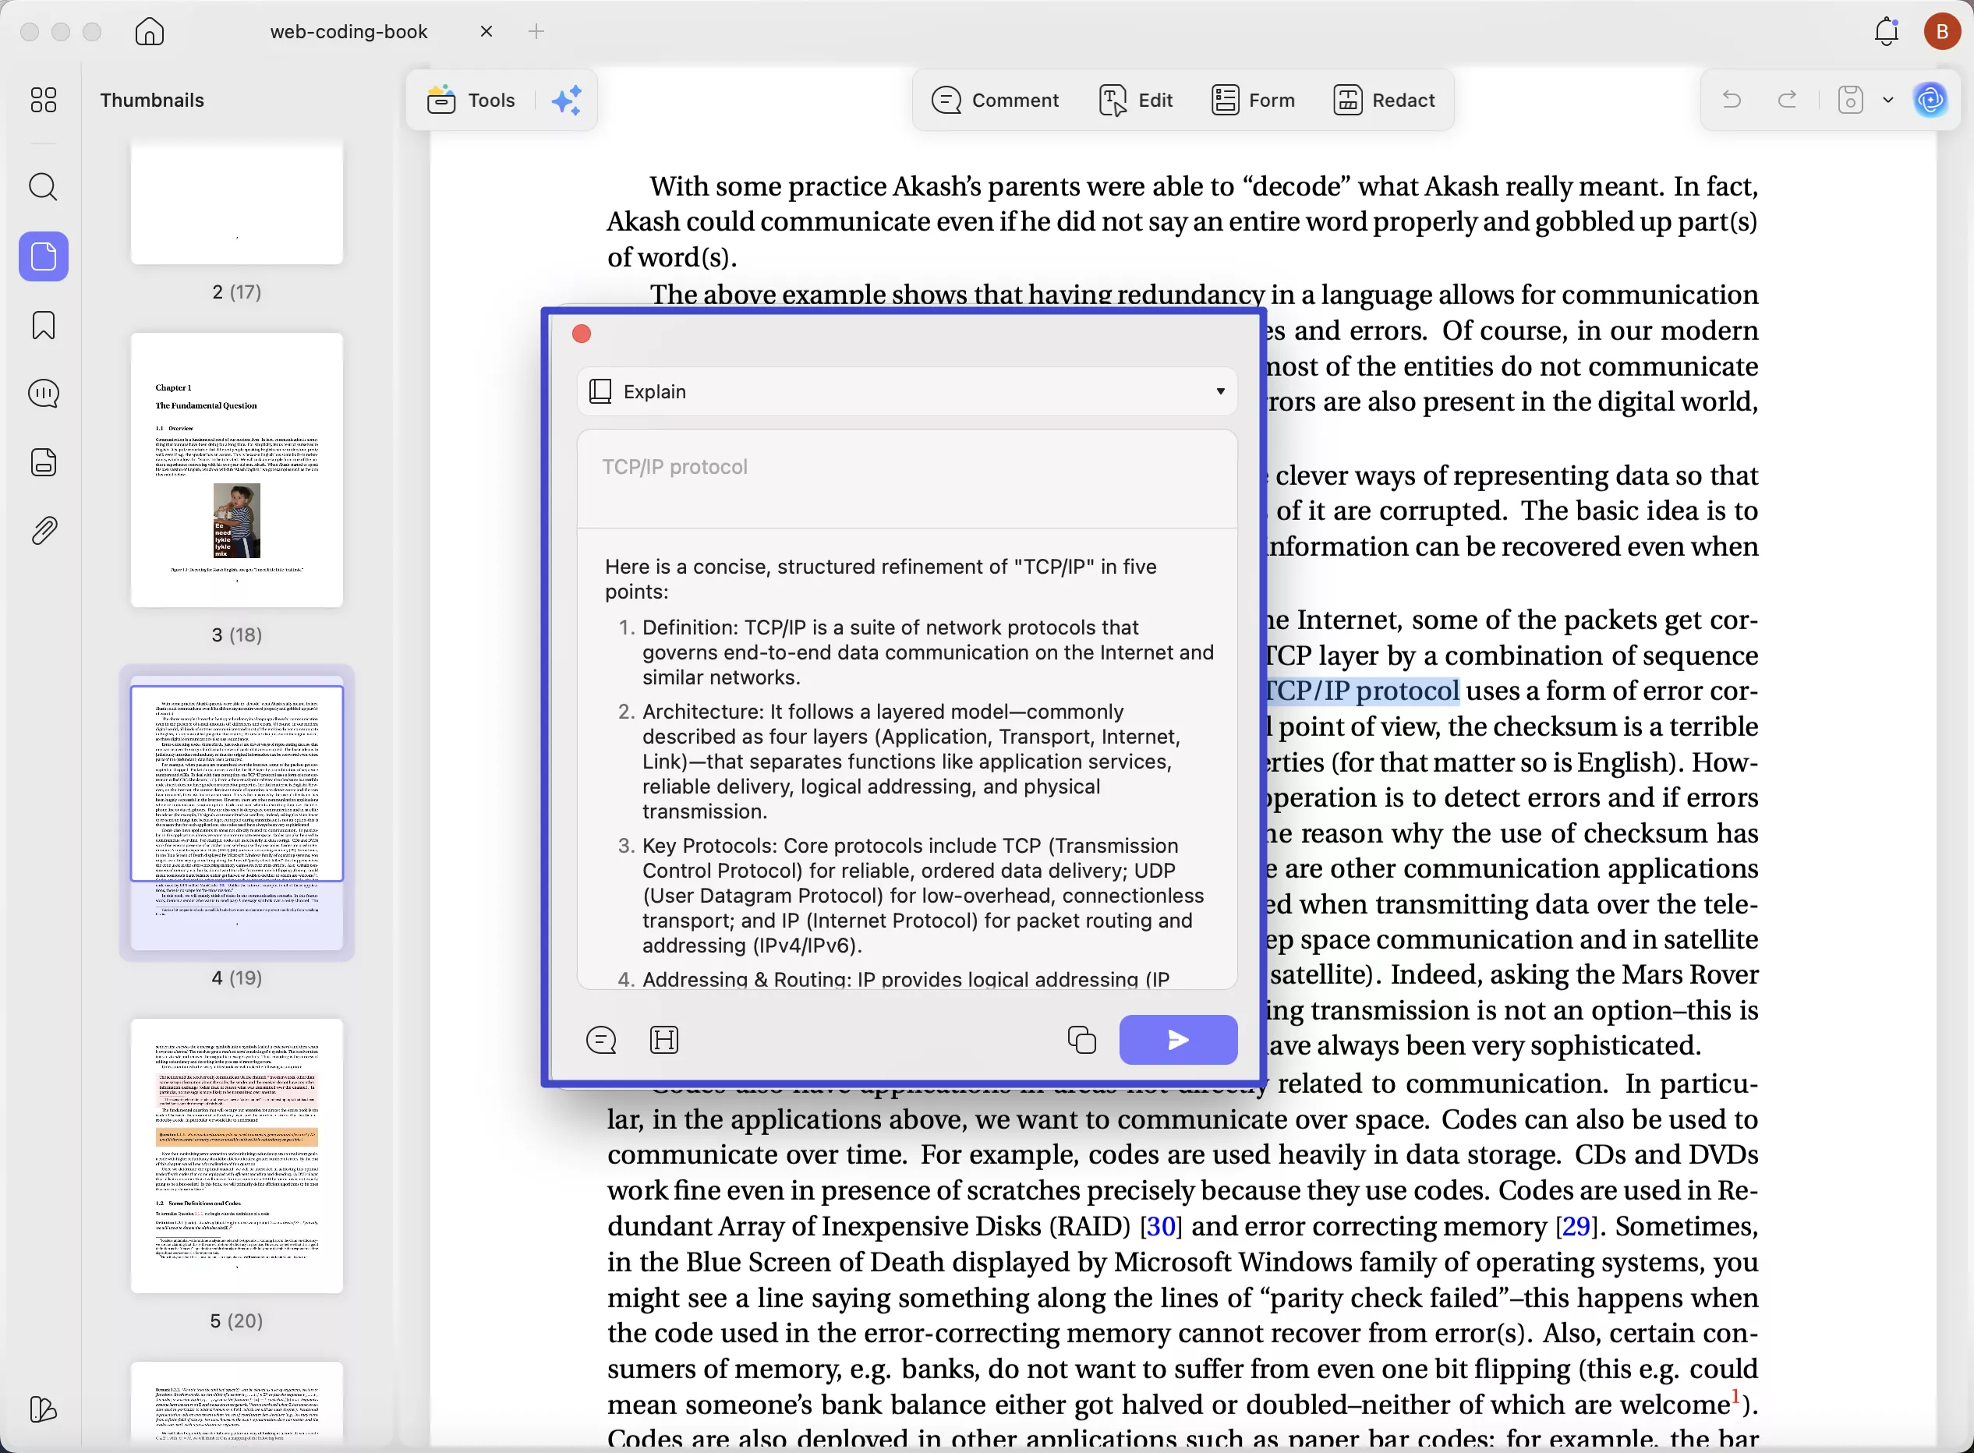Screen dimensions: 1974x1453
Task: Open the search panel in sidebar
Action: 43,187
